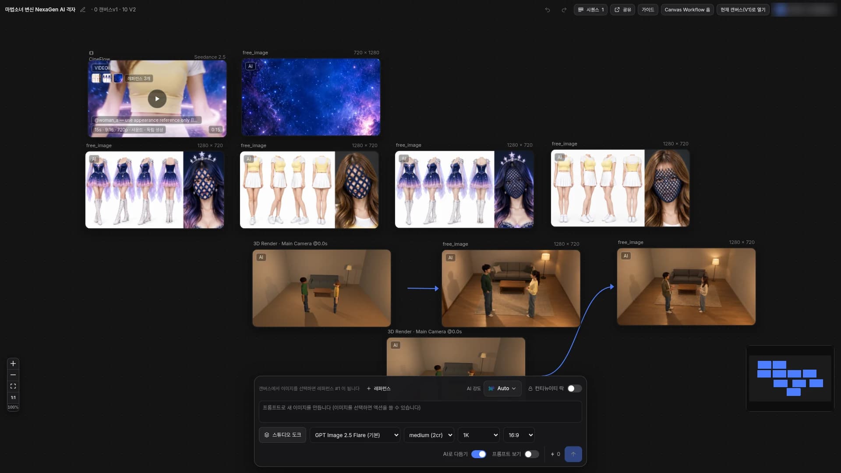Open the 가이드 guide
The width and height of the screenshot is (841, 473).
tap(648, 10)
